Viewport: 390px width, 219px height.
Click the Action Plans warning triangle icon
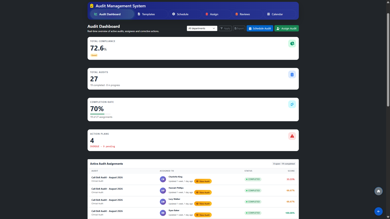tap(292, 136)
